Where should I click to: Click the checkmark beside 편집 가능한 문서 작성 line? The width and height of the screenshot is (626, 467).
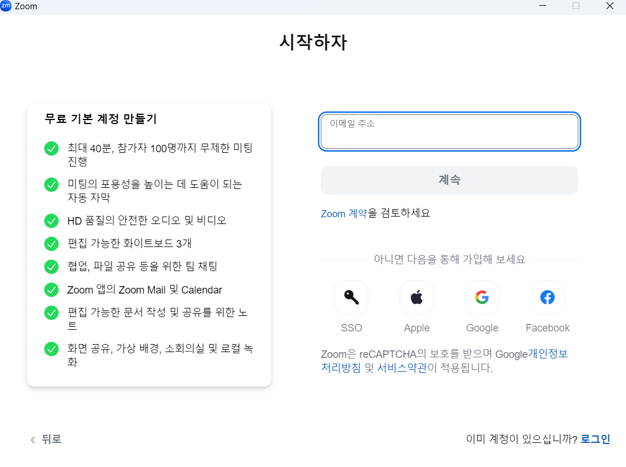(x=52, y=312)
